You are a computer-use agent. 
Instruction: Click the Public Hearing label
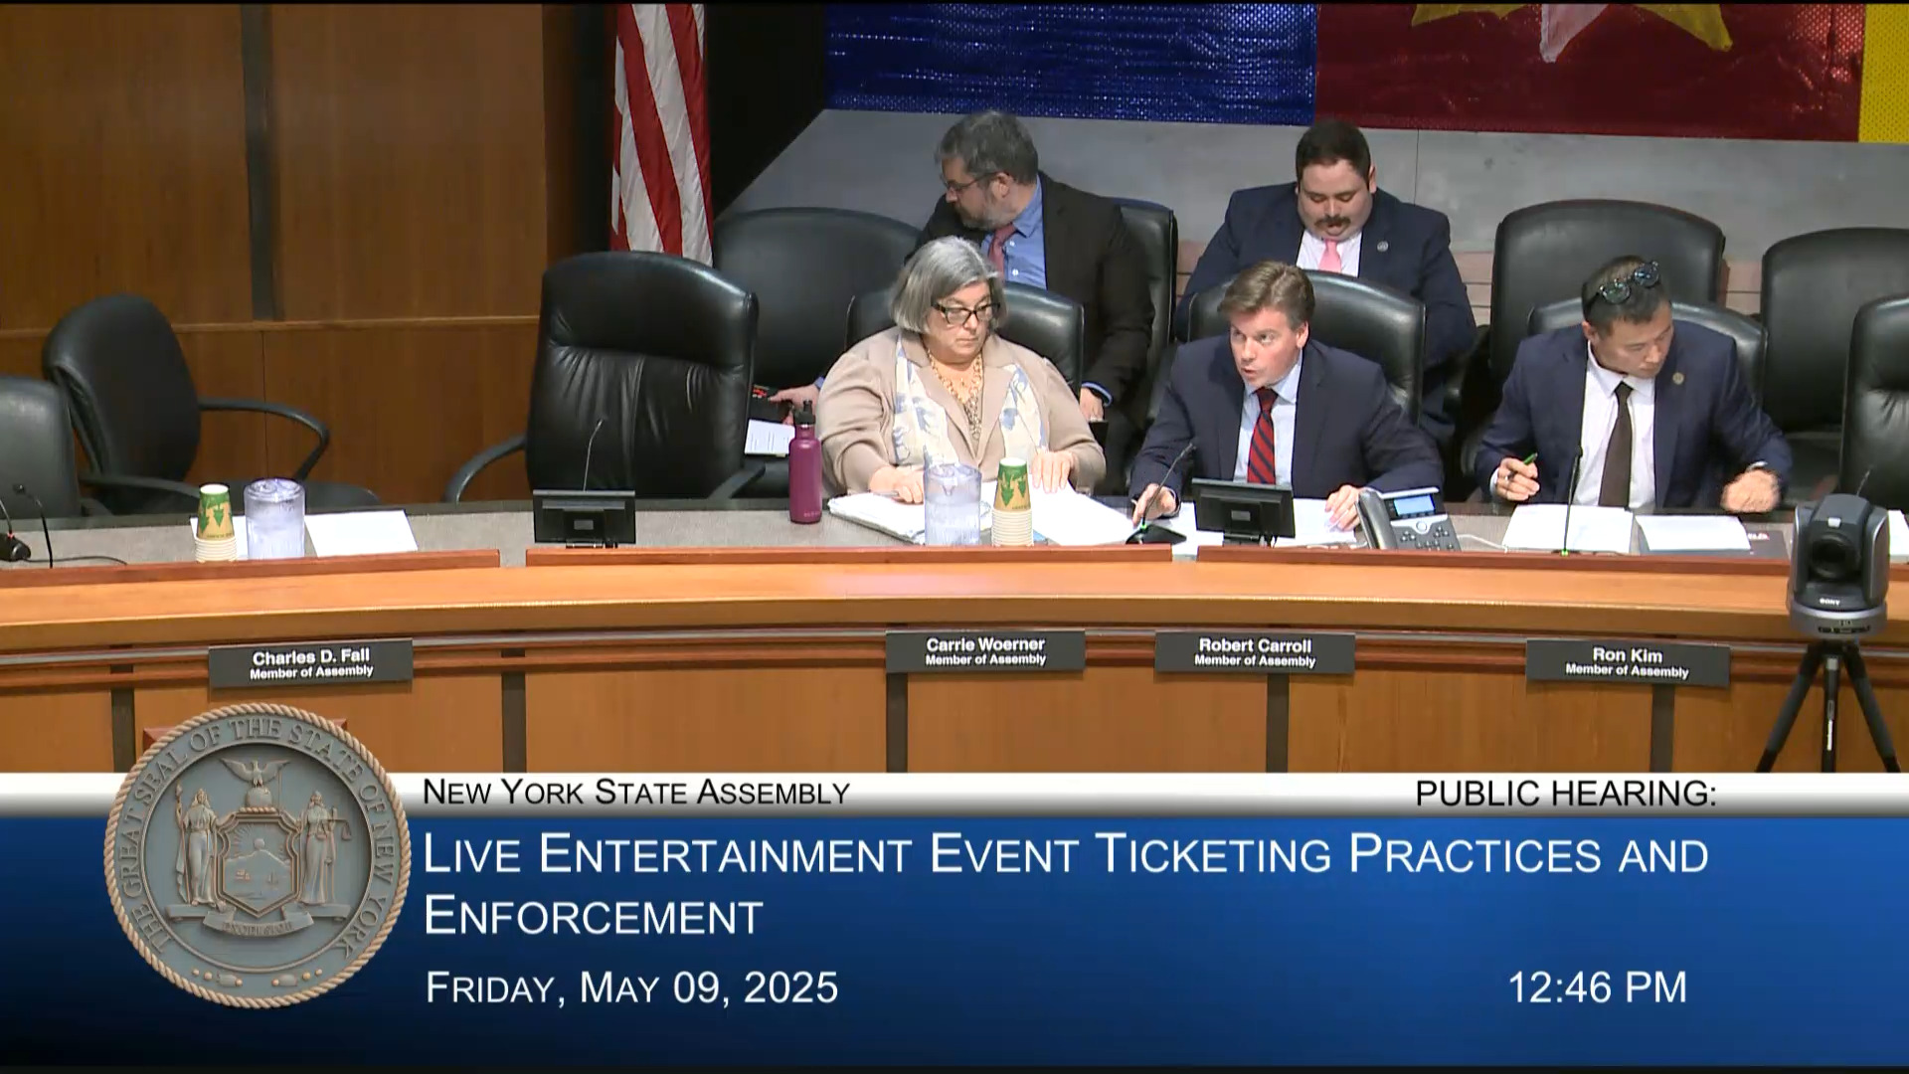(x=1565, y=794)
